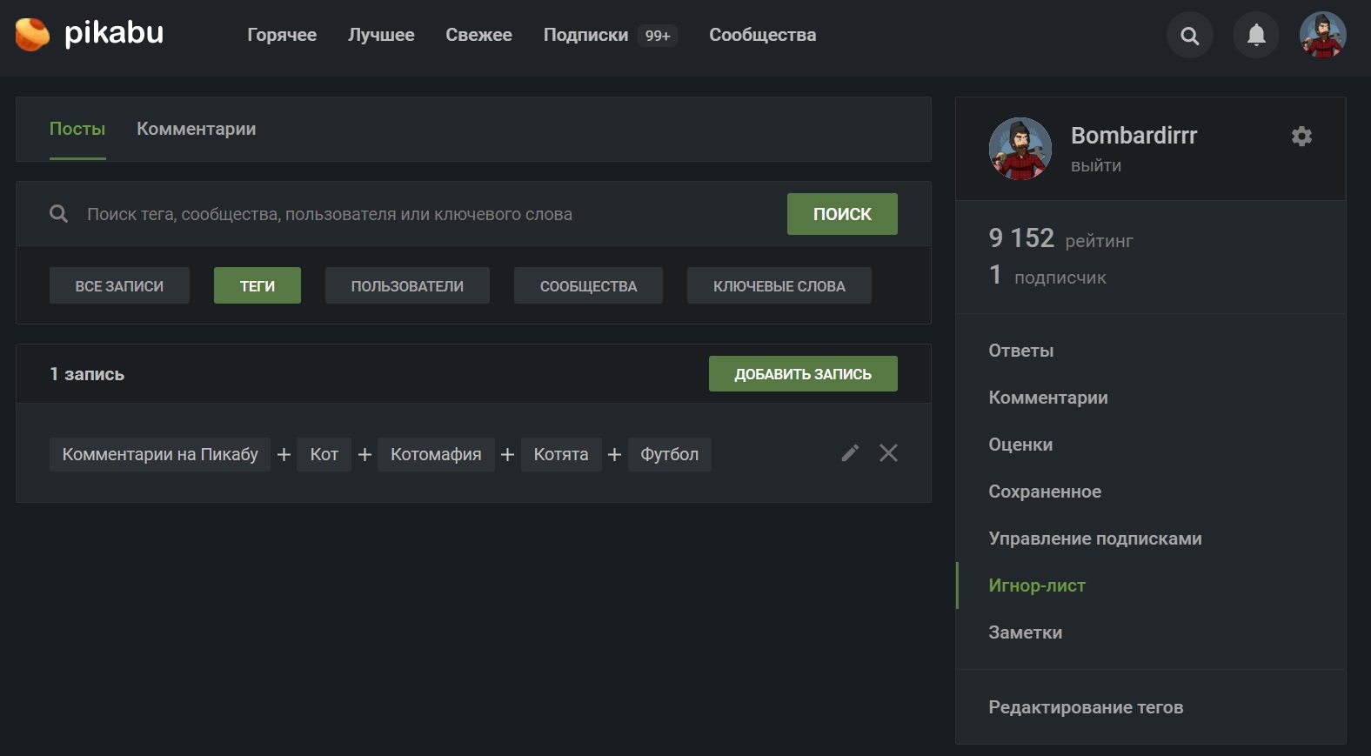The height and width of the screenshot is (756, 1371).
Task: Select the КЛЮЧЕВЫЕ СЛОВА filter
Action: point(779,285)
